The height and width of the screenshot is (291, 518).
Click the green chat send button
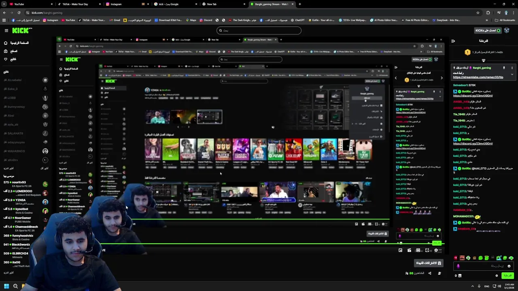coord(507,276)
